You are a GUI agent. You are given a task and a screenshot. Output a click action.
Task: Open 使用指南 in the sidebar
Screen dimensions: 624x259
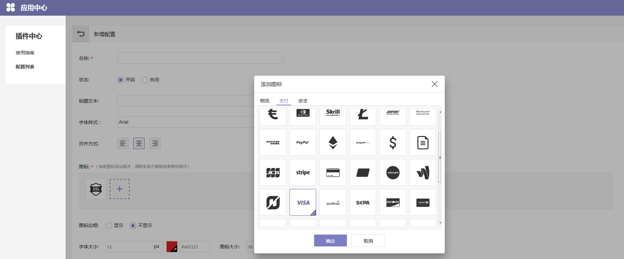point(25,53)
